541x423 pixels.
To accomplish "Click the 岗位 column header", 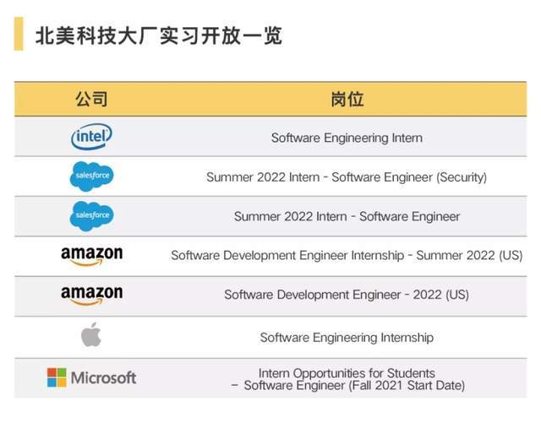I will [347, 100].
